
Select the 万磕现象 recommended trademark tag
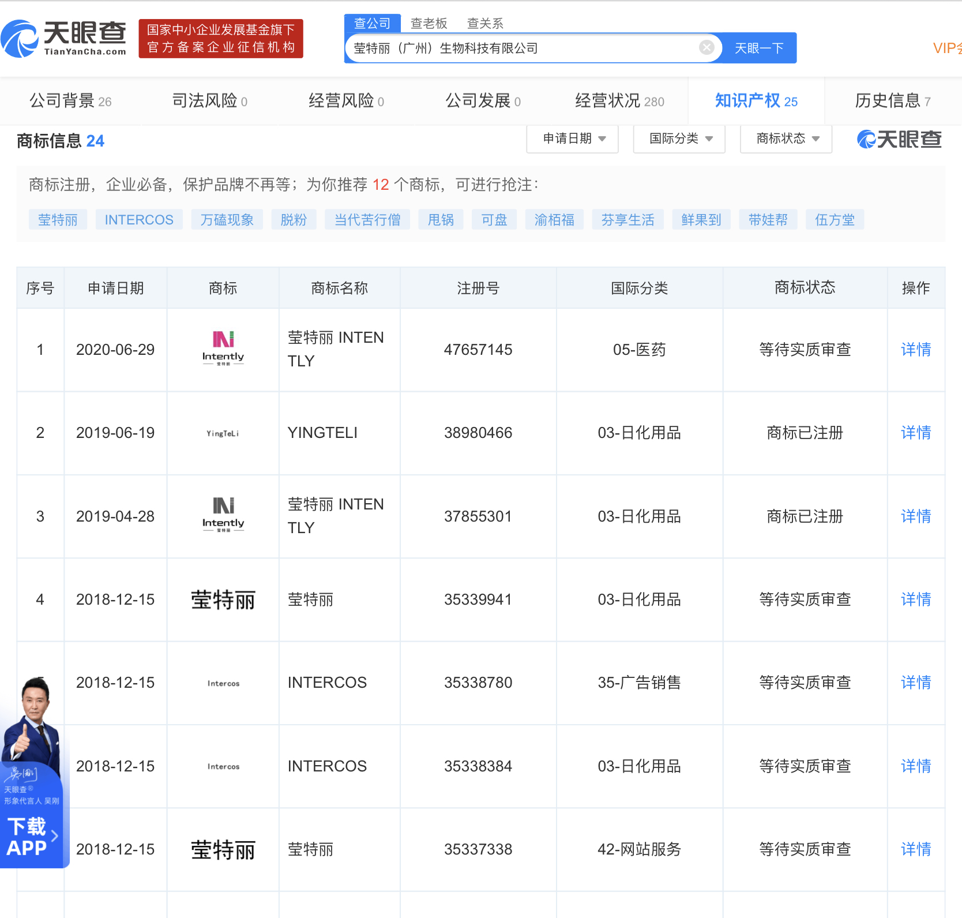coord(227,220)
